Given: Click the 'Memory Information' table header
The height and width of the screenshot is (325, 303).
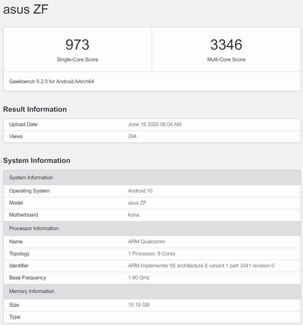Looking at the screenshot, I should coord(152,291).
